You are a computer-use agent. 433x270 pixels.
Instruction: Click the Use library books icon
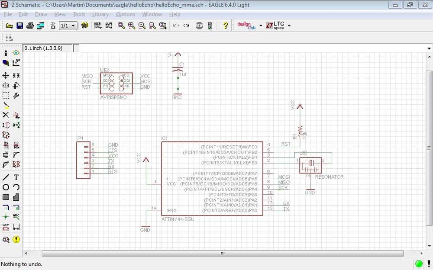pyautogui.click(x=85, y=26)
